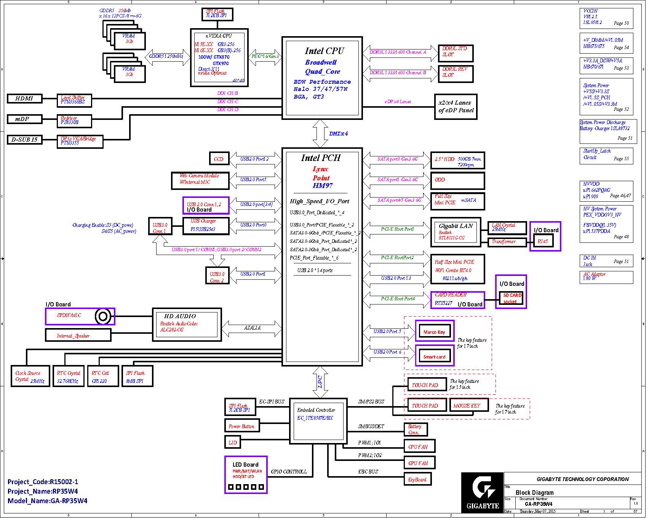Click the KeyBoard box

tap(417, 480)
